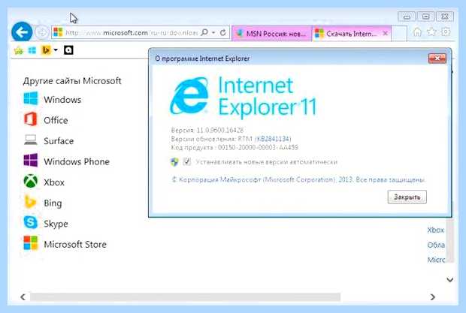
Task: Open the Skype link
Action: pos(56,224)
